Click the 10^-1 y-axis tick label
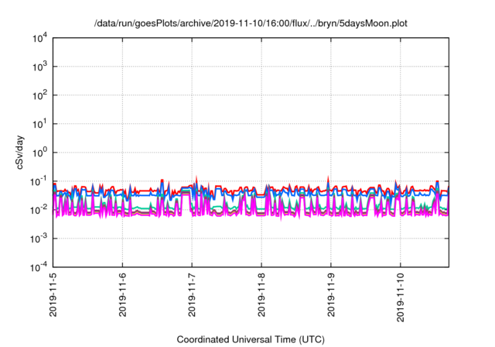495x347 pixels. coord(39,182)
